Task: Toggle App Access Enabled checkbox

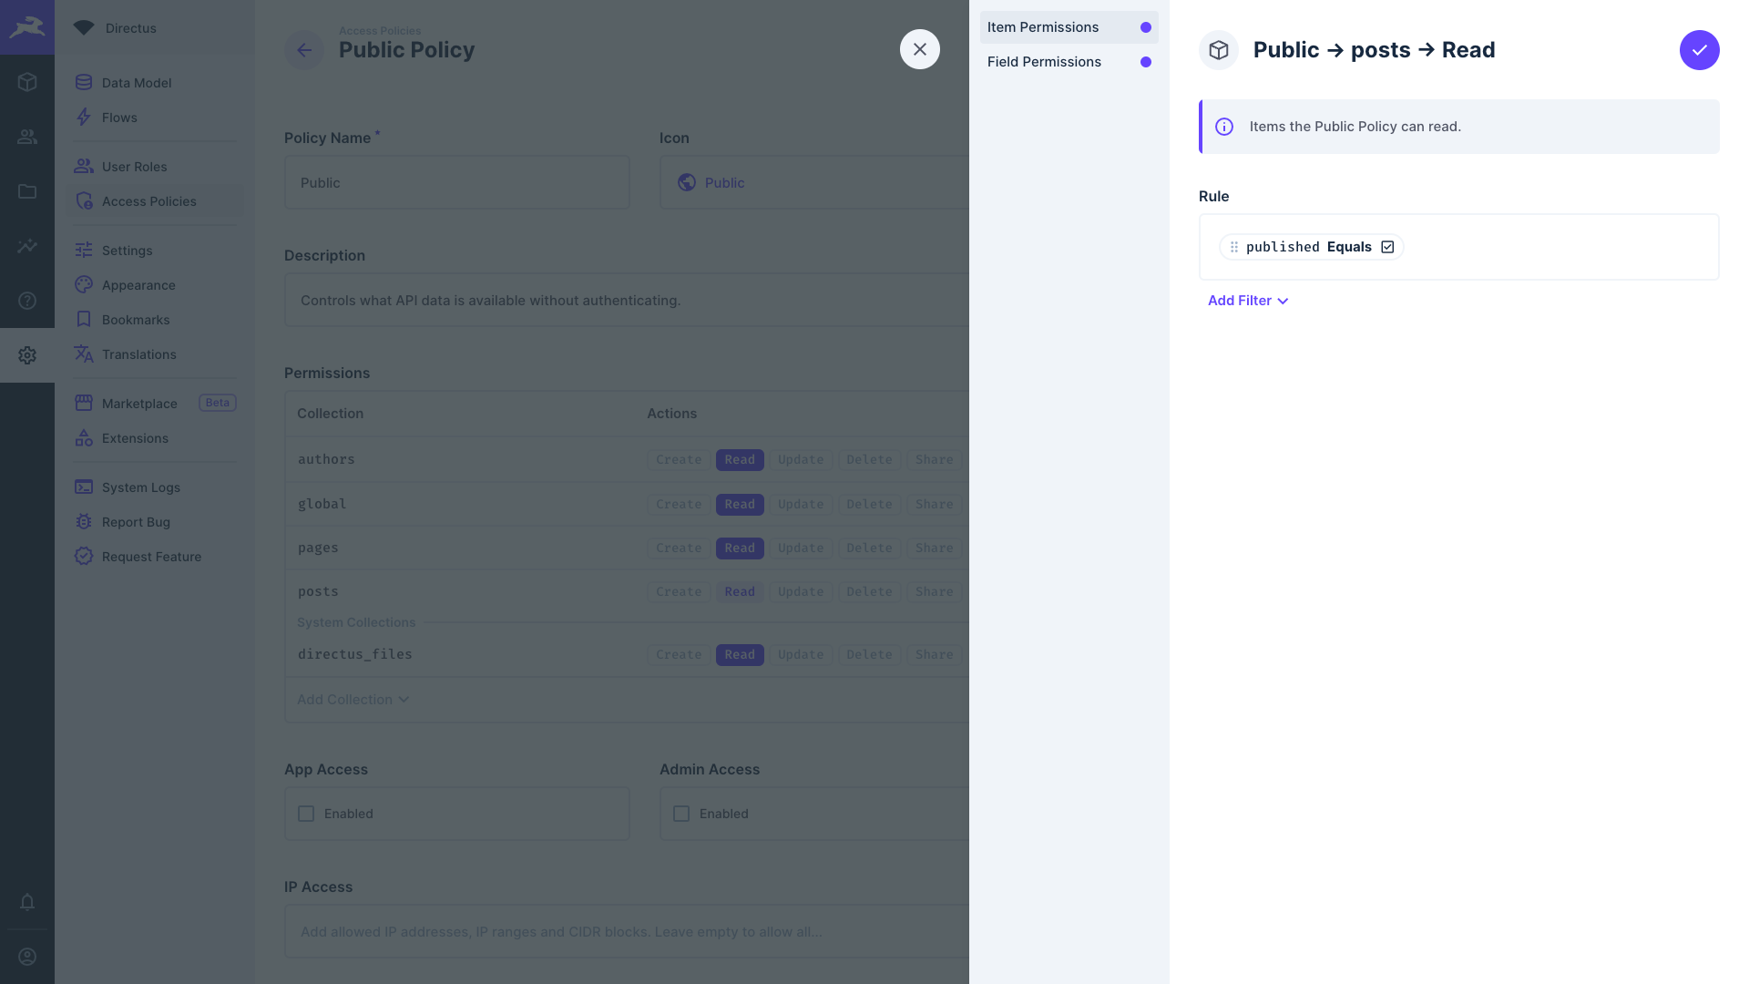Action: 306,814
